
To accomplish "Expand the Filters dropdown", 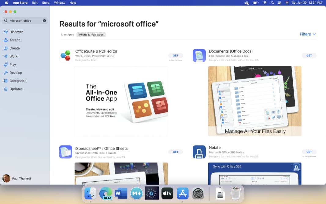I will [x=308, y=34].
